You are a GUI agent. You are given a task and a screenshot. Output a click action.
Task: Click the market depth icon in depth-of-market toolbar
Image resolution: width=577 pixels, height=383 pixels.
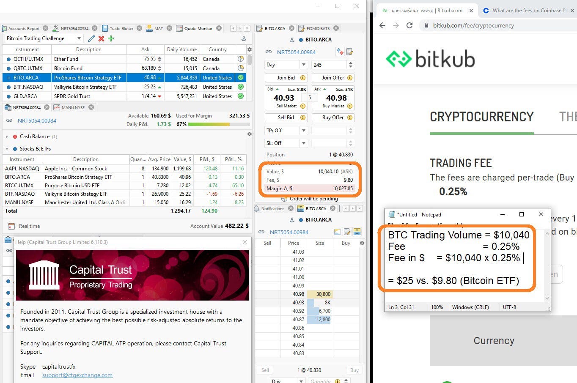(357, 232)
